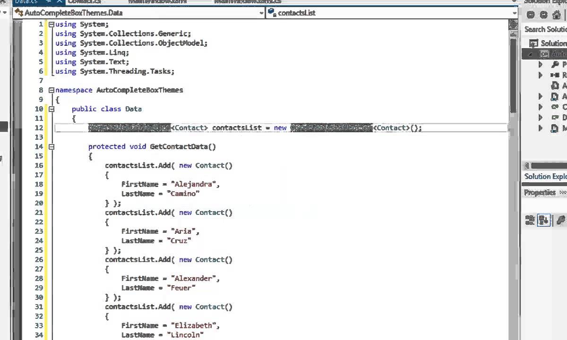Click line number 20 in the margin
The height and width of the screenshot is (340, 567).
click(x=39, y=203)
